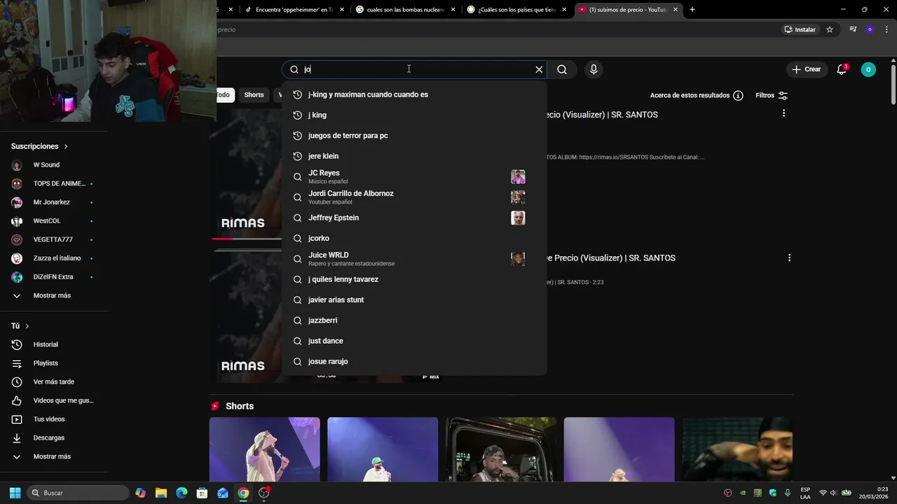Pick the 'just dance' suggestion
Screen dimensions: 897x504
[x=414, y=341]
